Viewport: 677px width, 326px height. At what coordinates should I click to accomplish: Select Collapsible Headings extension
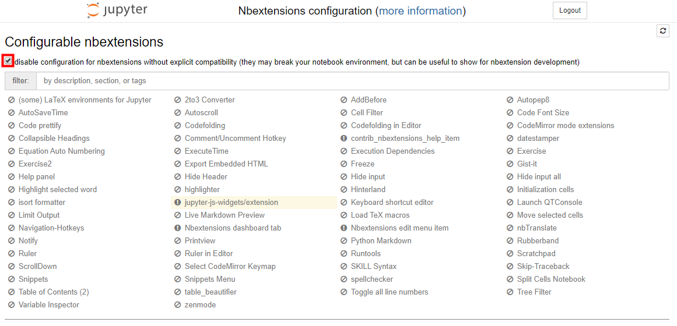[x=54, y=139]
